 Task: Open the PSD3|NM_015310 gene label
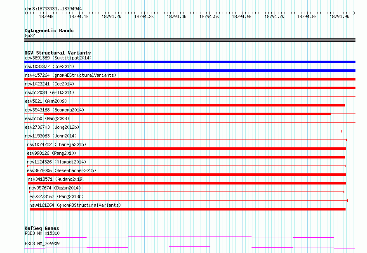tap(42, 233)
